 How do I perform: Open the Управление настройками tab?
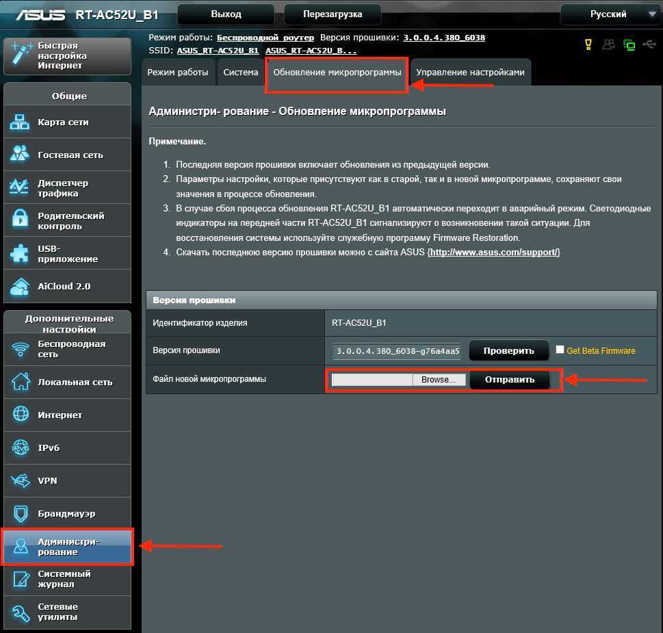470,73
